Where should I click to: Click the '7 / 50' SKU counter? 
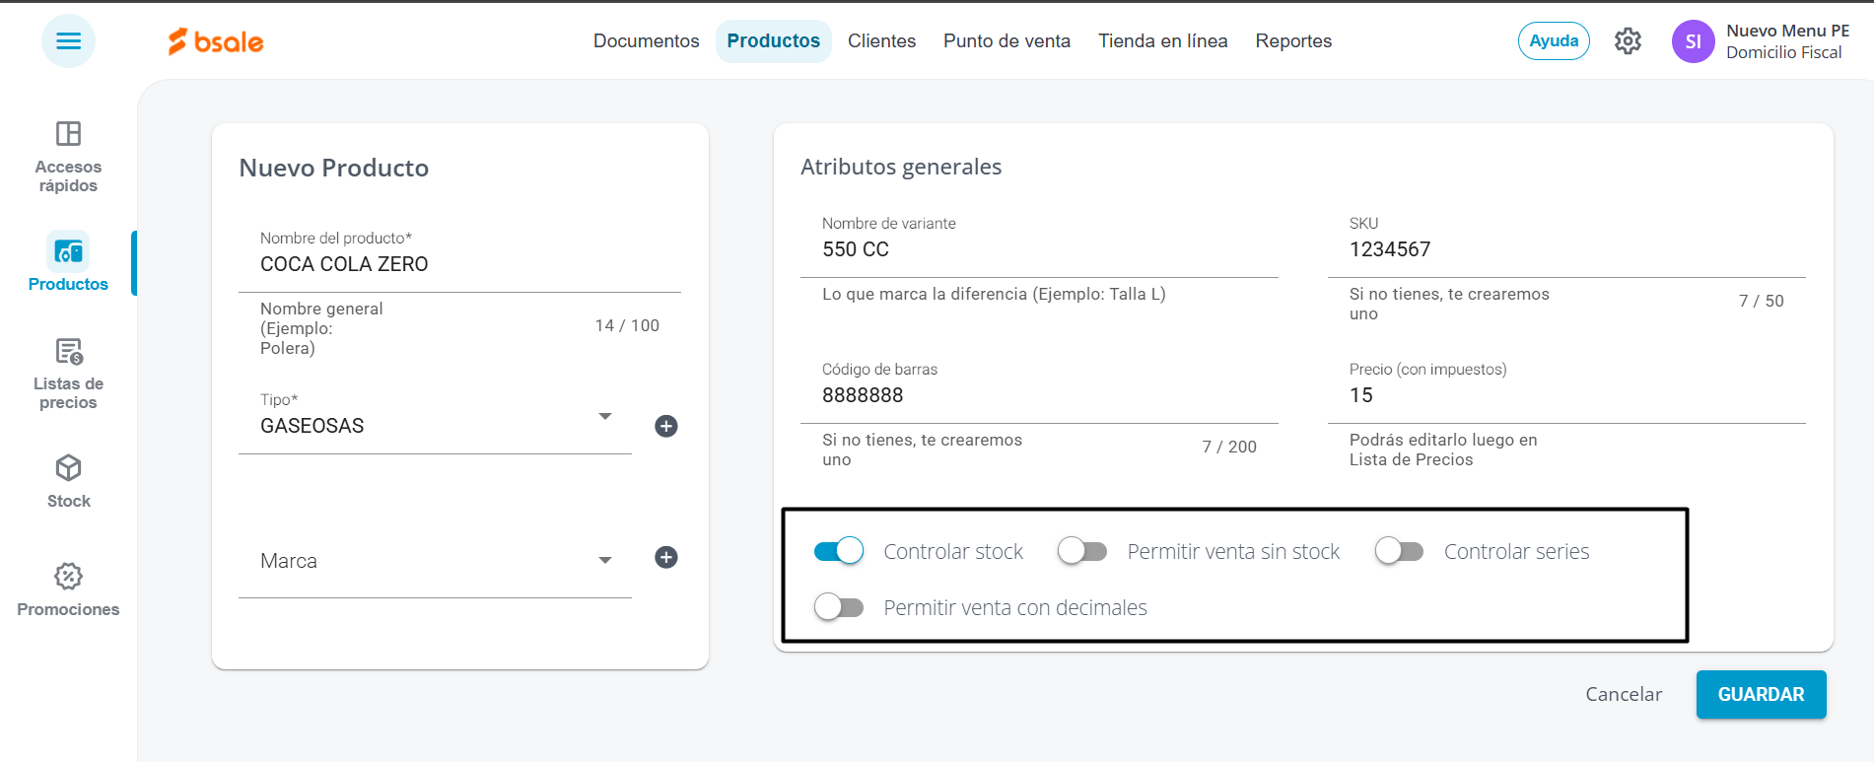1761,301
